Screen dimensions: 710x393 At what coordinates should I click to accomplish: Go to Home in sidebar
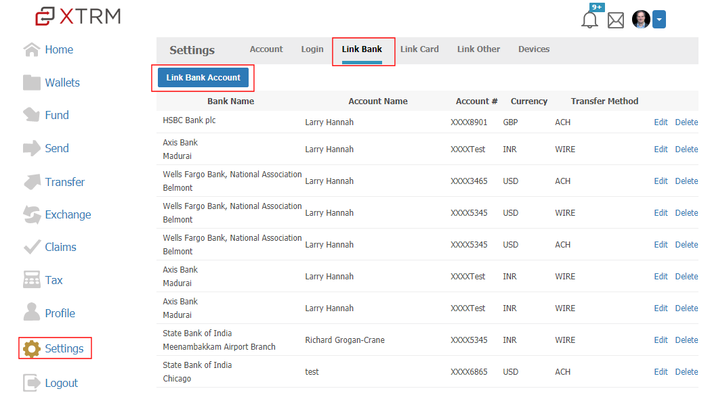coord(59,50)
